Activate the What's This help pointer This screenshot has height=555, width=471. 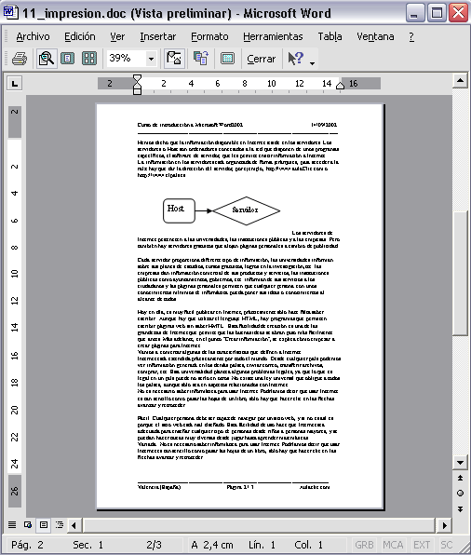[295, 59]
